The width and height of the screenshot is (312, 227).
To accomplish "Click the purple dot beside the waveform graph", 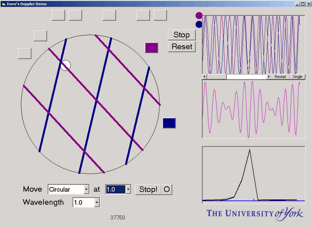I will point(199,15).
